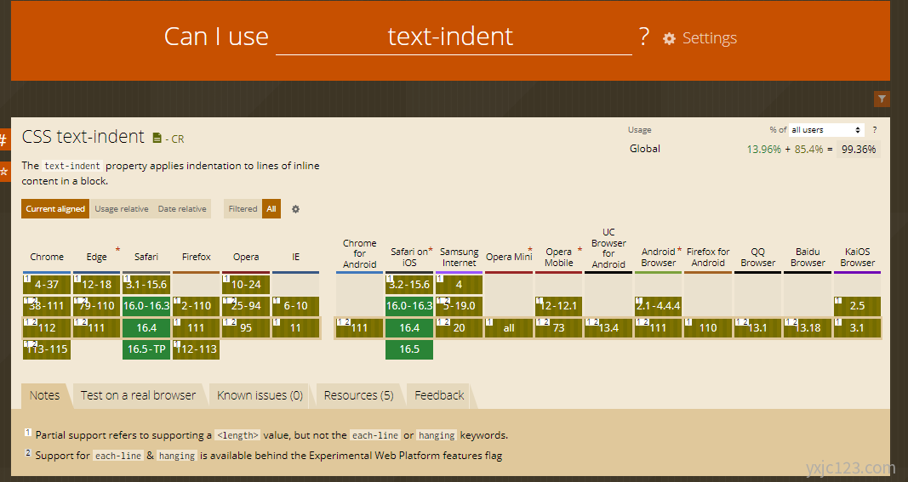Click Baidu Browser 13.18 cell

[808, 327]
